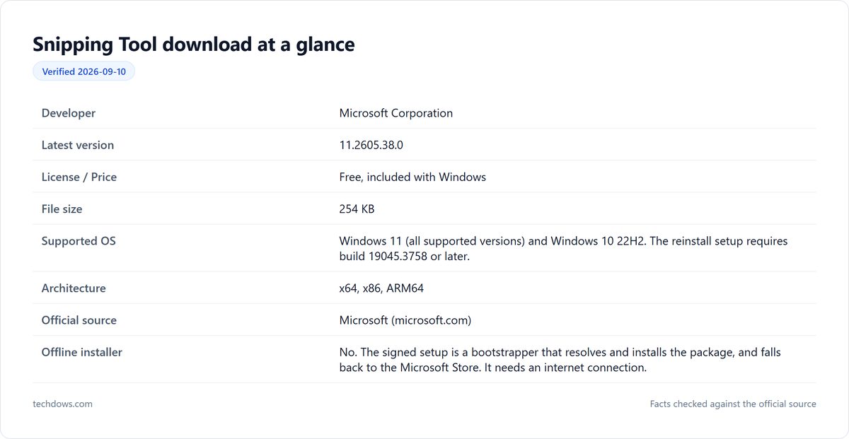Click the 'Snipping Tool download at a glance' heading
849x439 pixels.
coord(194,45)
